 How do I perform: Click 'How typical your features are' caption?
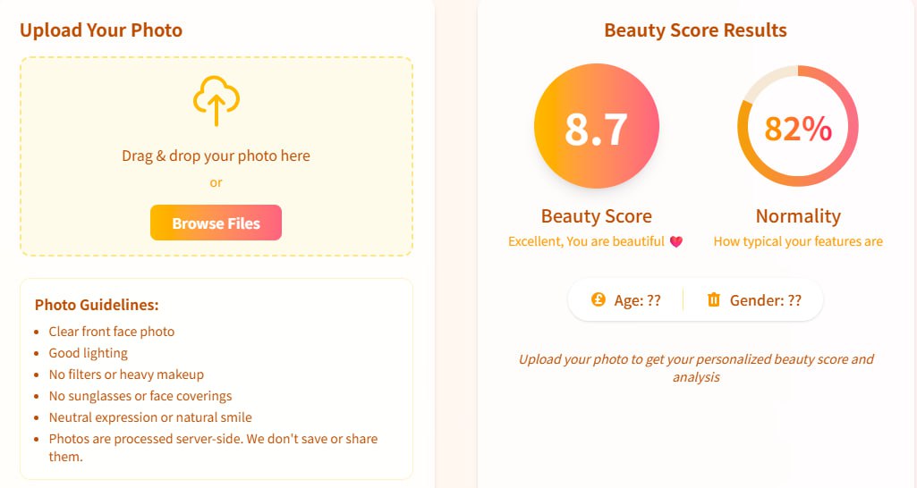(798, 241)
